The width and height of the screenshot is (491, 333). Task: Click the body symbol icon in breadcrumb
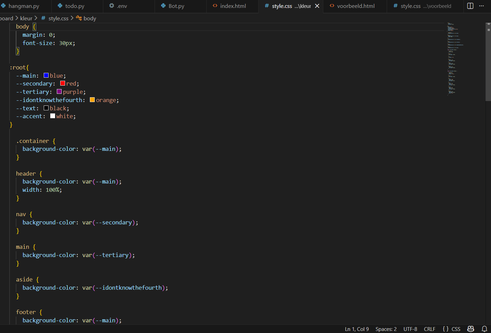79,18
